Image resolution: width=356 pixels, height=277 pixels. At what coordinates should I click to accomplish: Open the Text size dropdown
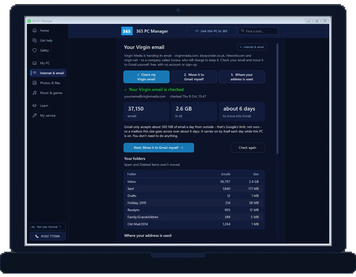pos(48,227)
